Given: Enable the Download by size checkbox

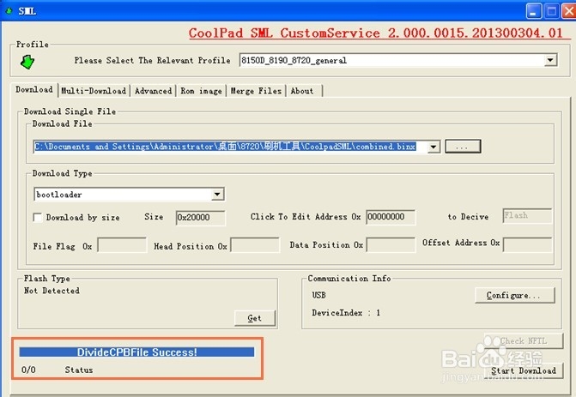Looking at the screenshot, I should point(38,217).
